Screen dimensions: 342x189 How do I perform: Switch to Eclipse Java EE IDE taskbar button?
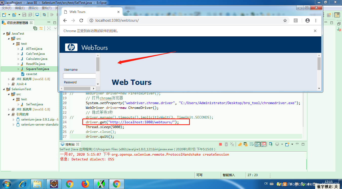pos(54,184)
